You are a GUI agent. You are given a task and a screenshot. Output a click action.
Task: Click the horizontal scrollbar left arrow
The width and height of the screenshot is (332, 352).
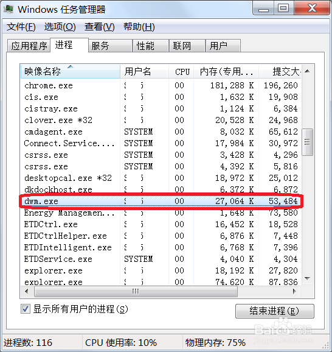point(27,292)
